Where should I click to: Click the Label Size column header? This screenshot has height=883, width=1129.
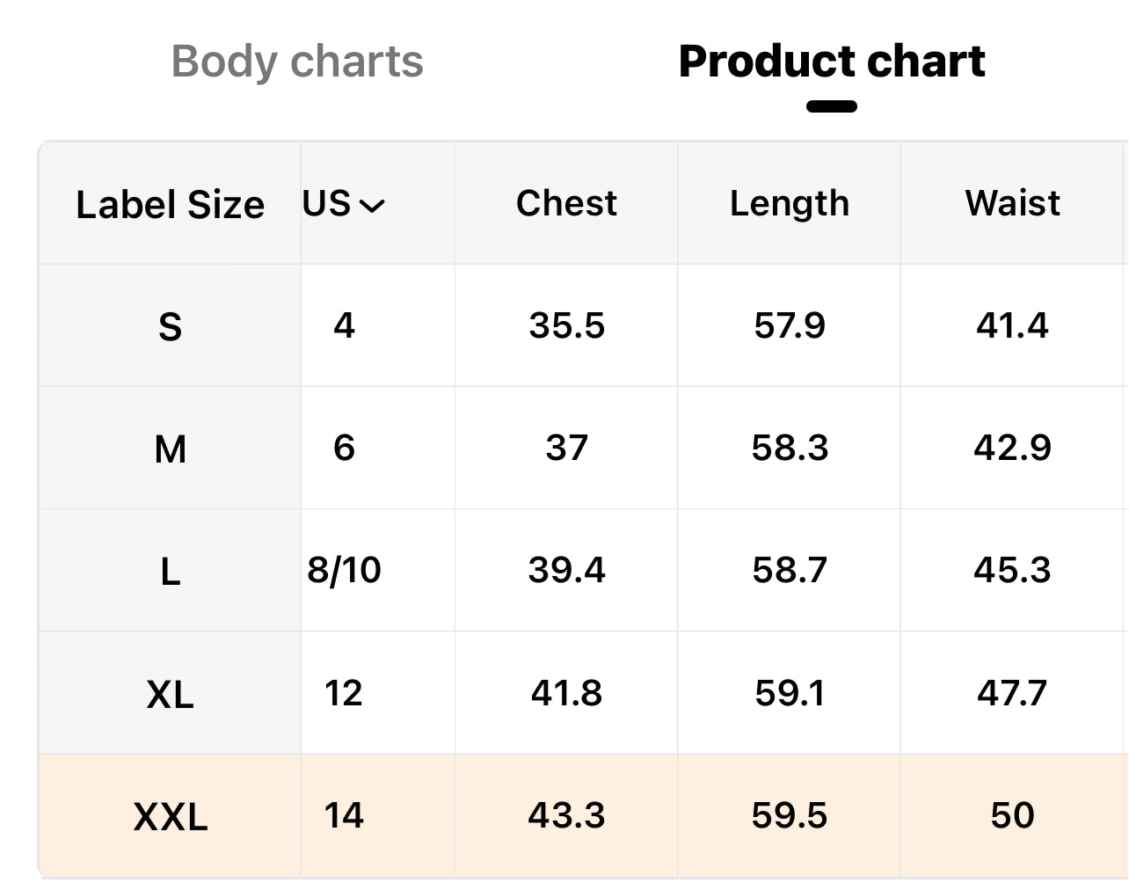pyautogui.click(x=170, y=204)
